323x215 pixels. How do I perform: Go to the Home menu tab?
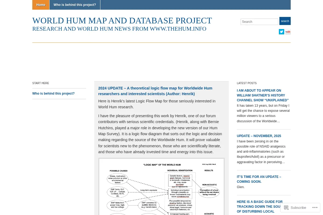tap(41, 5)
